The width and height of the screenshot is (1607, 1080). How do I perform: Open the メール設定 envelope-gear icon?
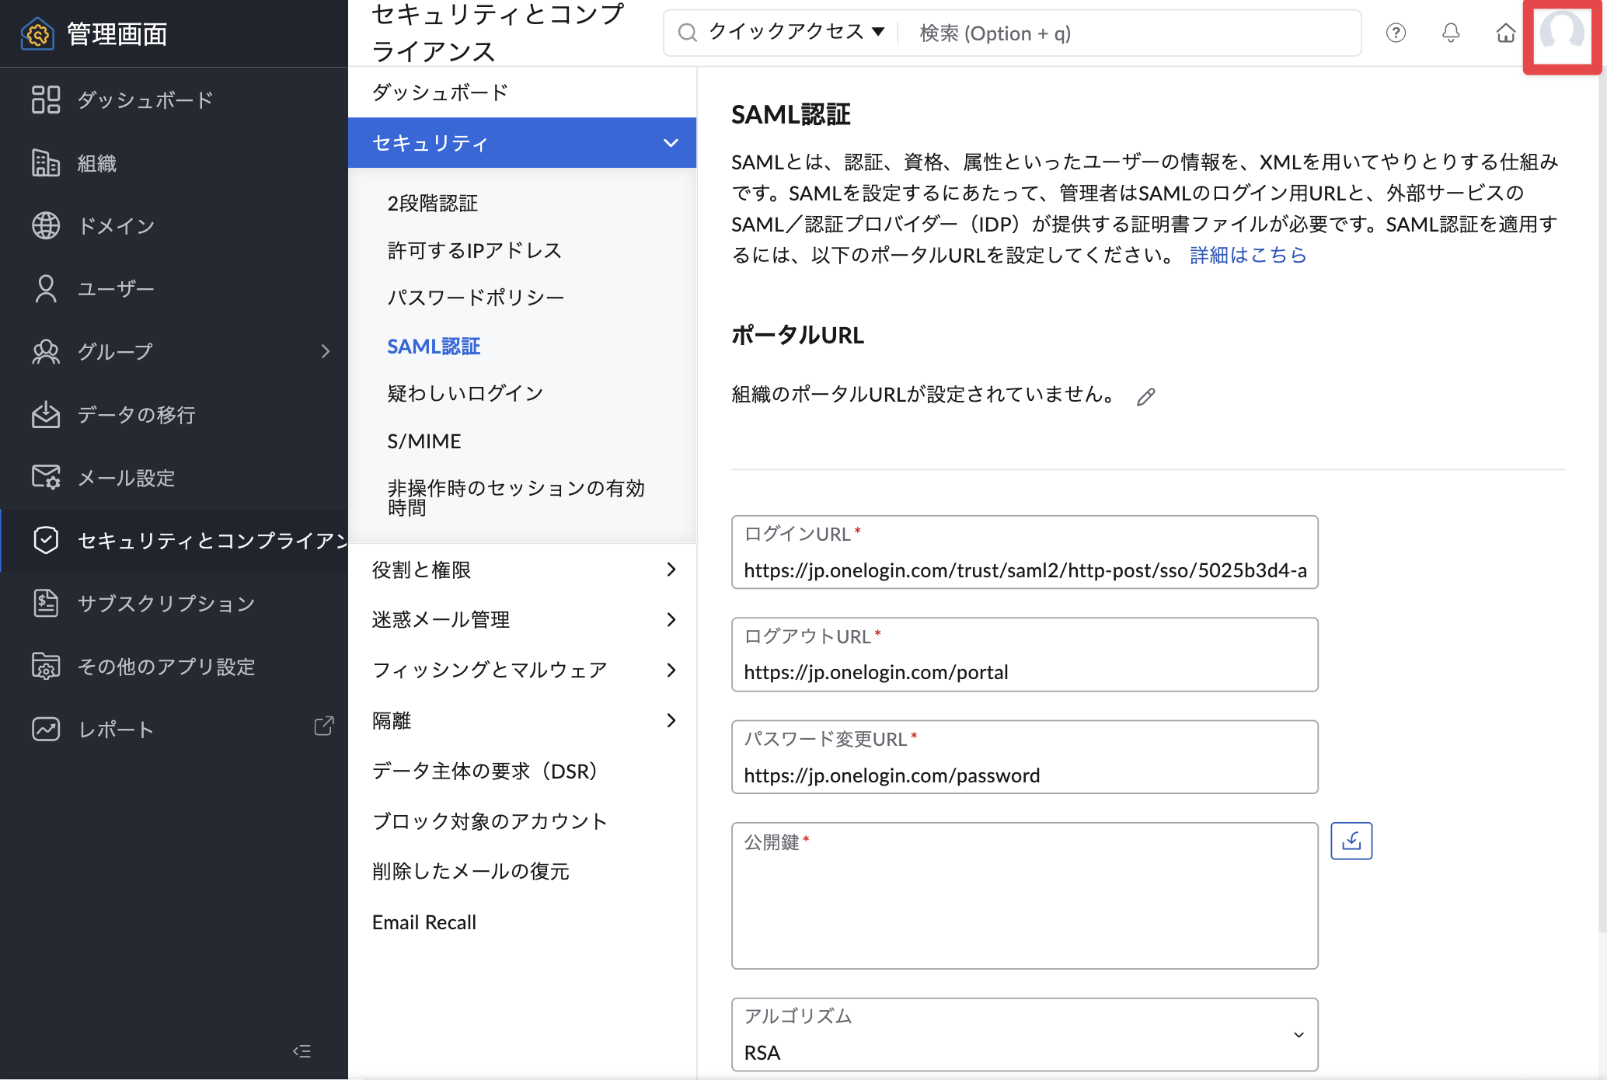pyautogui.click(x=46, y=478)
